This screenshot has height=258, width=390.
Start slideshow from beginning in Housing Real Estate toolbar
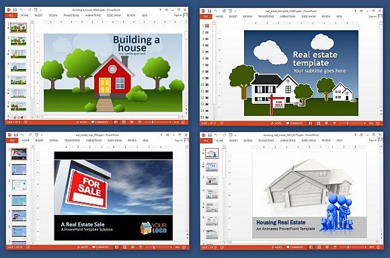(231, 135)
